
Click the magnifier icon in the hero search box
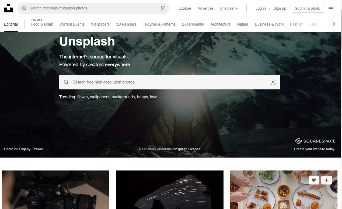click(66, 82)
